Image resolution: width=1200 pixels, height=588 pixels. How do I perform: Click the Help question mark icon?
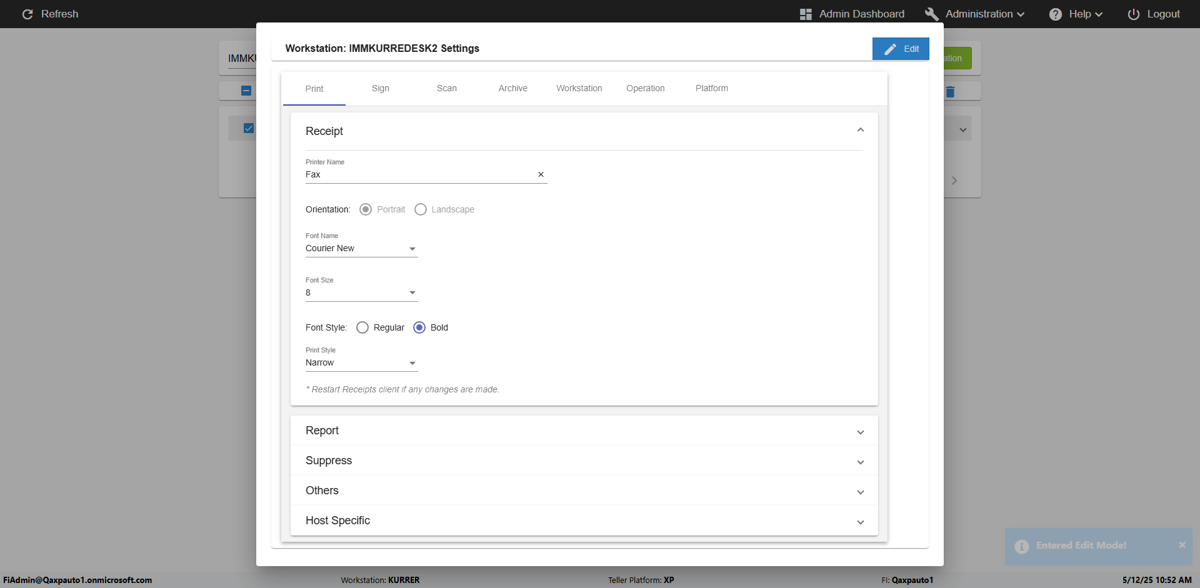[x=1055, y=14]
